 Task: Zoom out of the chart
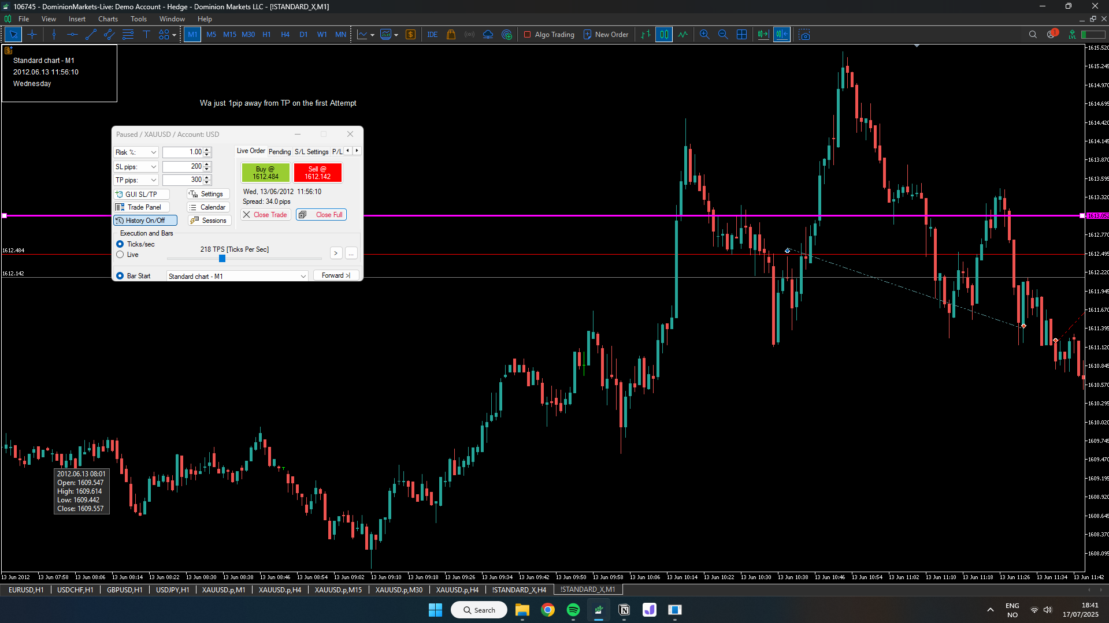[723, 35]
